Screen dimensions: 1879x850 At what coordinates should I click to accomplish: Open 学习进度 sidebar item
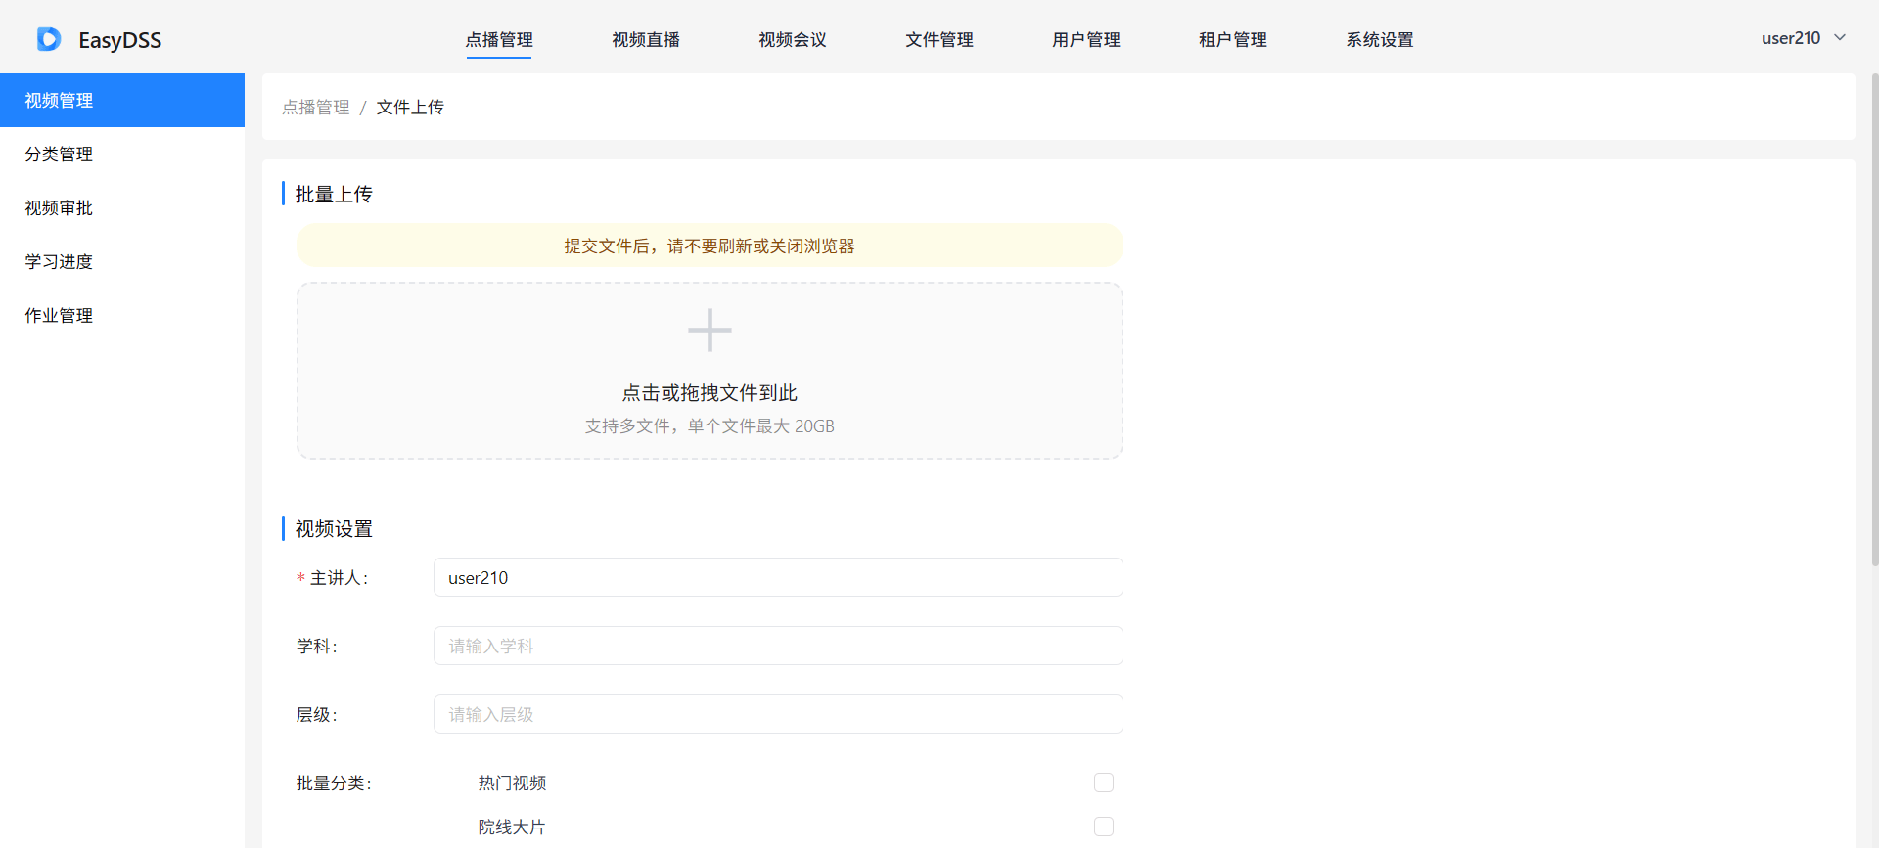coord(122,261)
